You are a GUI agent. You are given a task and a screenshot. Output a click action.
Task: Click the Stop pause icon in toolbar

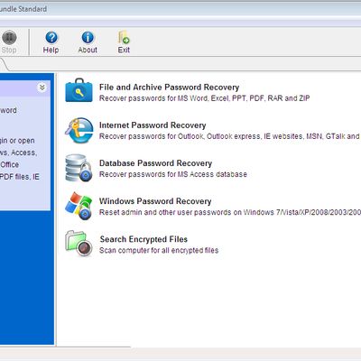[9, 38]
